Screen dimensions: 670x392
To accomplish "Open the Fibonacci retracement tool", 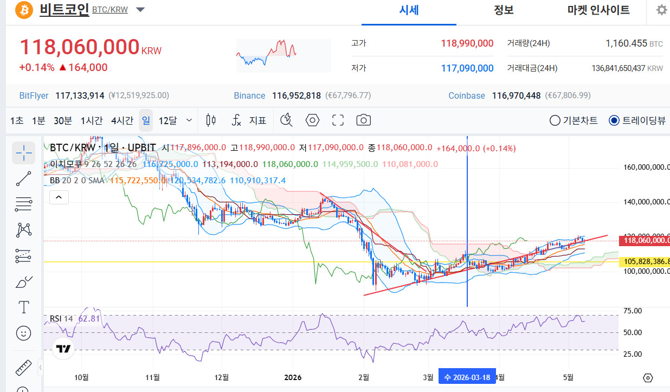I will [x=24, y=204].
